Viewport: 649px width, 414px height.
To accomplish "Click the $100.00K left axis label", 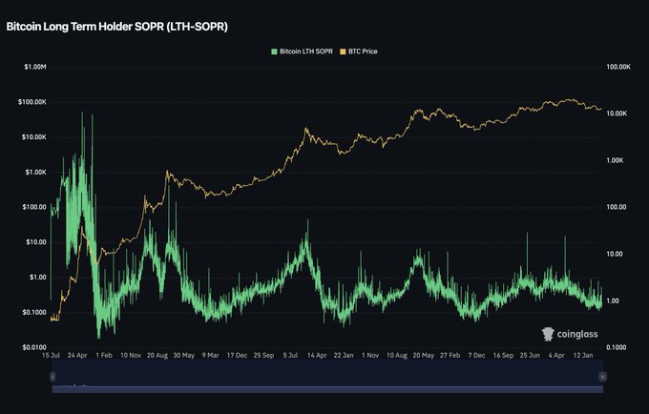I will click(x=32, y=102).
